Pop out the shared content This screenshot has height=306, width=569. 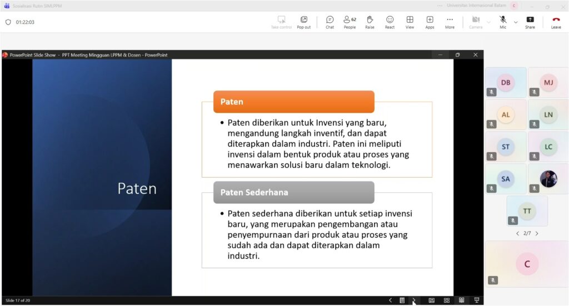303,22
